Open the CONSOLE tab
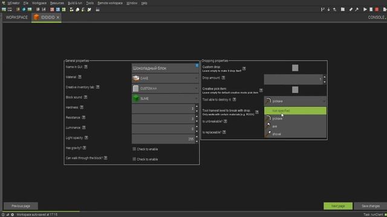 pyautogui.click(x=376, y=17)
